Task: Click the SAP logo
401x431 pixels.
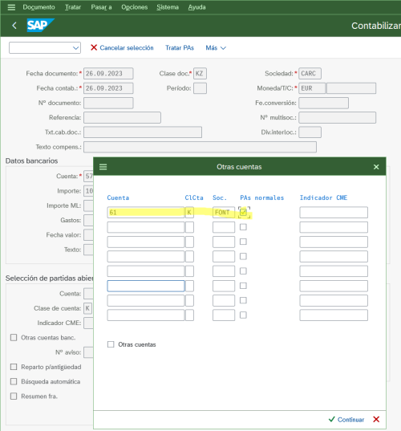Action: 40,26
